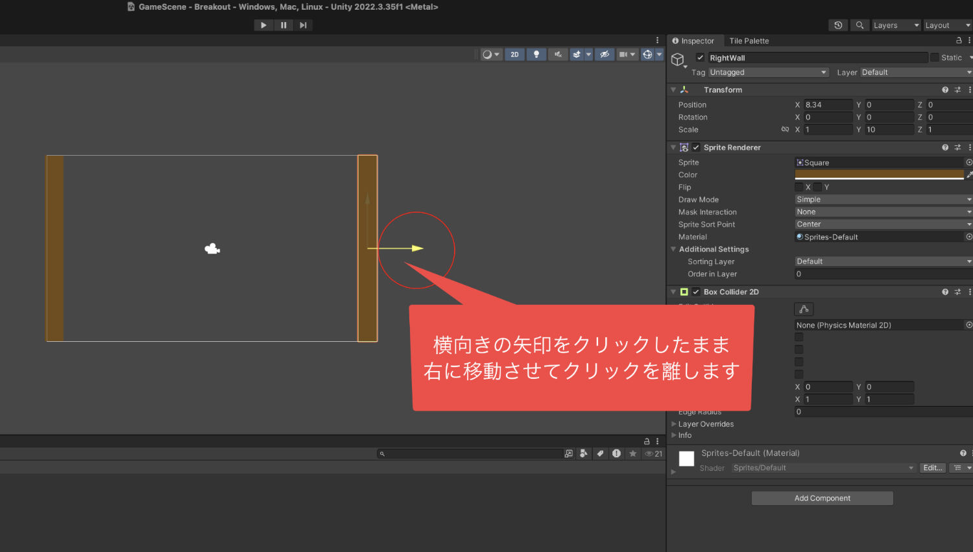Click the Add Component button
973x552 pixels.
(x=823, y=498)
